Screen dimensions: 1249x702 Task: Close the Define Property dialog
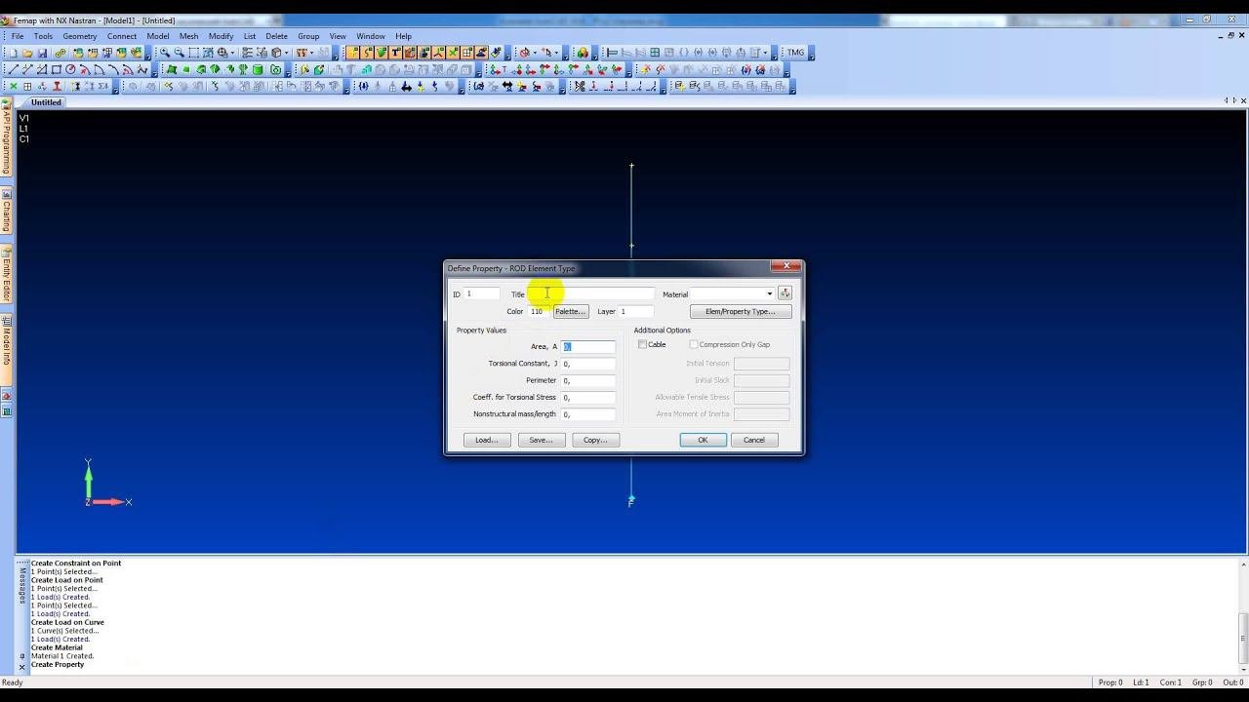click(x=786, y=266)
